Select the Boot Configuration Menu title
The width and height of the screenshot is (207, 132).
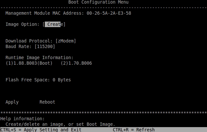tap(98, 2)
